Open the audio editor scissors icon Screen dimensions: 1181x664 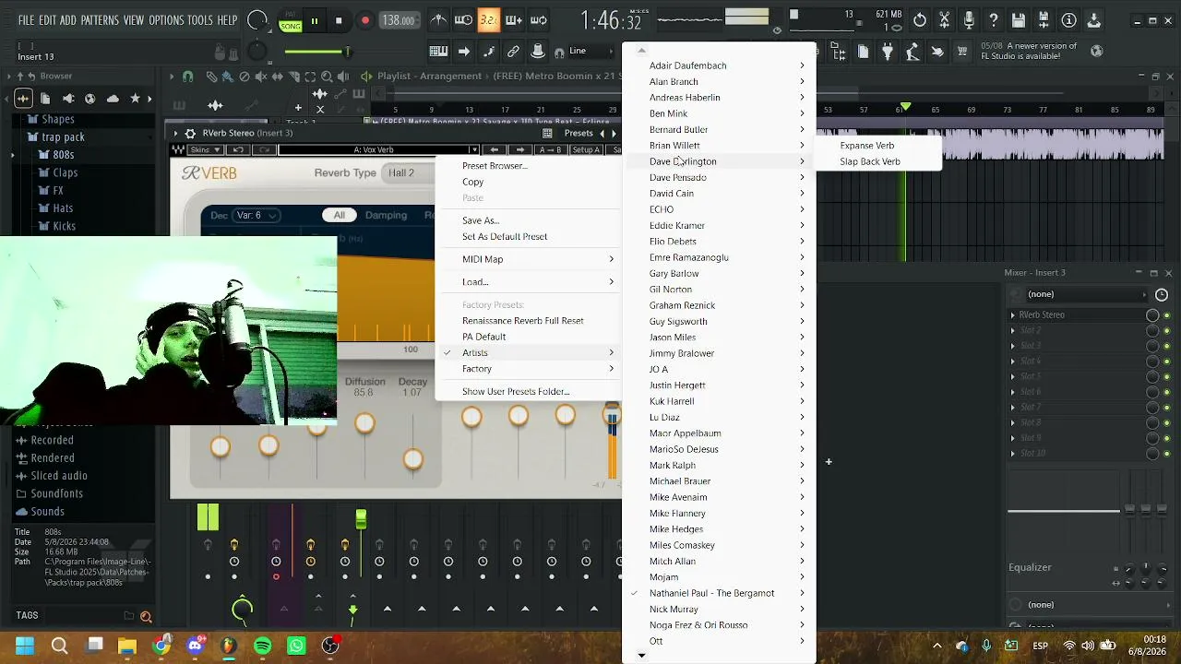tap(944, 20)
